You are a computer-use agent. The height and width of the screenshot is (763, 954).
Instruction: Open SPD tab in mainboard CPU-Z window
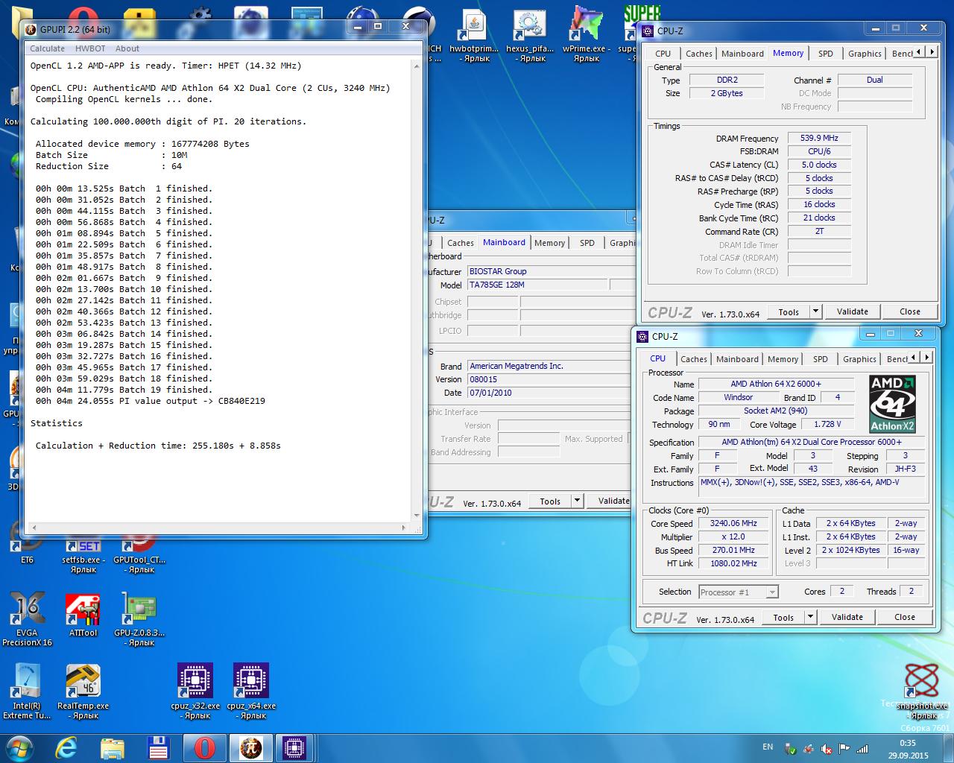tap(587, 243)
